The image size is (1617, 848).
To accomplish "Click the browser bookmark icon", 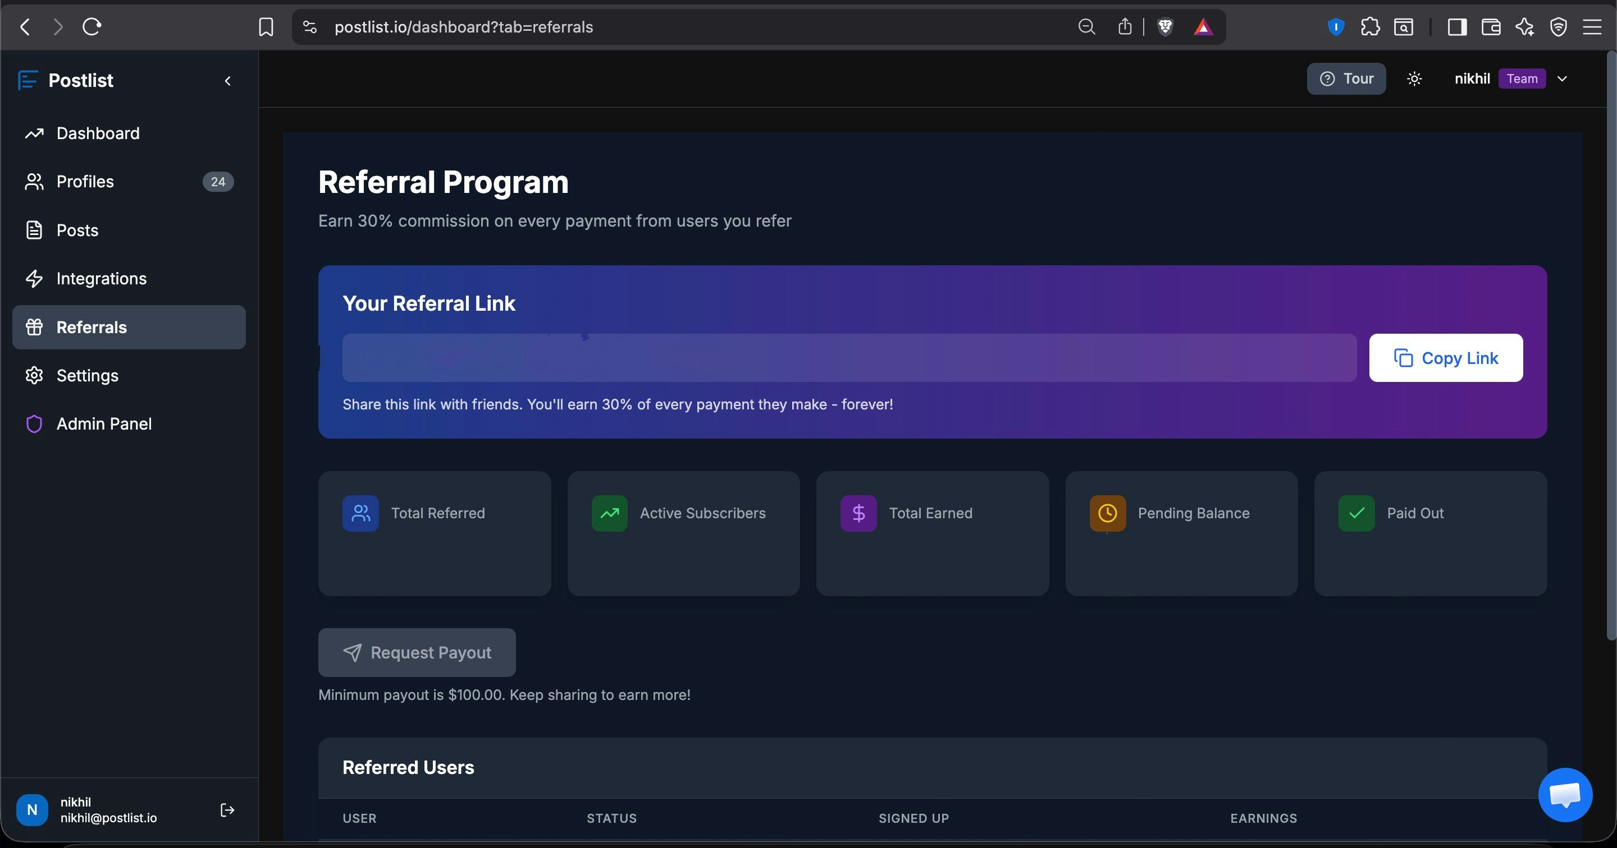I will 266,27.
